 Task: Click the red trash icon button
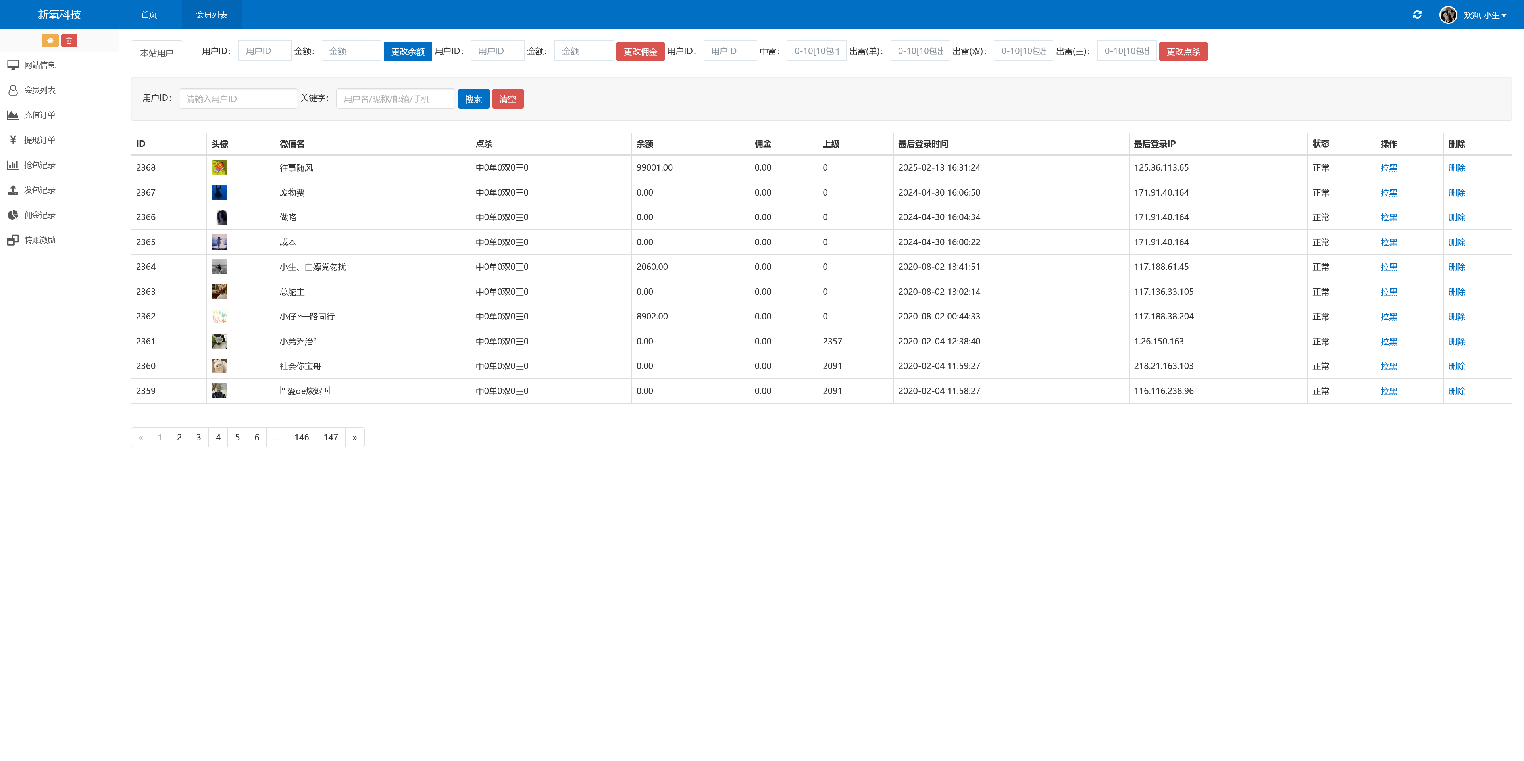(69, 41)
